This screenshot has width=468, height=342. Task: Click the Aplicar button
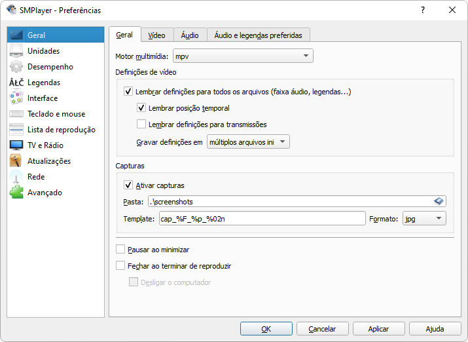pyautogui.click(x=379, y=328)
